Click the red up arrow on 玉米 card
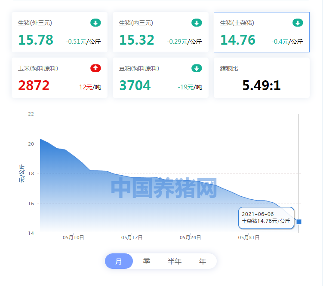 (95, 68)
